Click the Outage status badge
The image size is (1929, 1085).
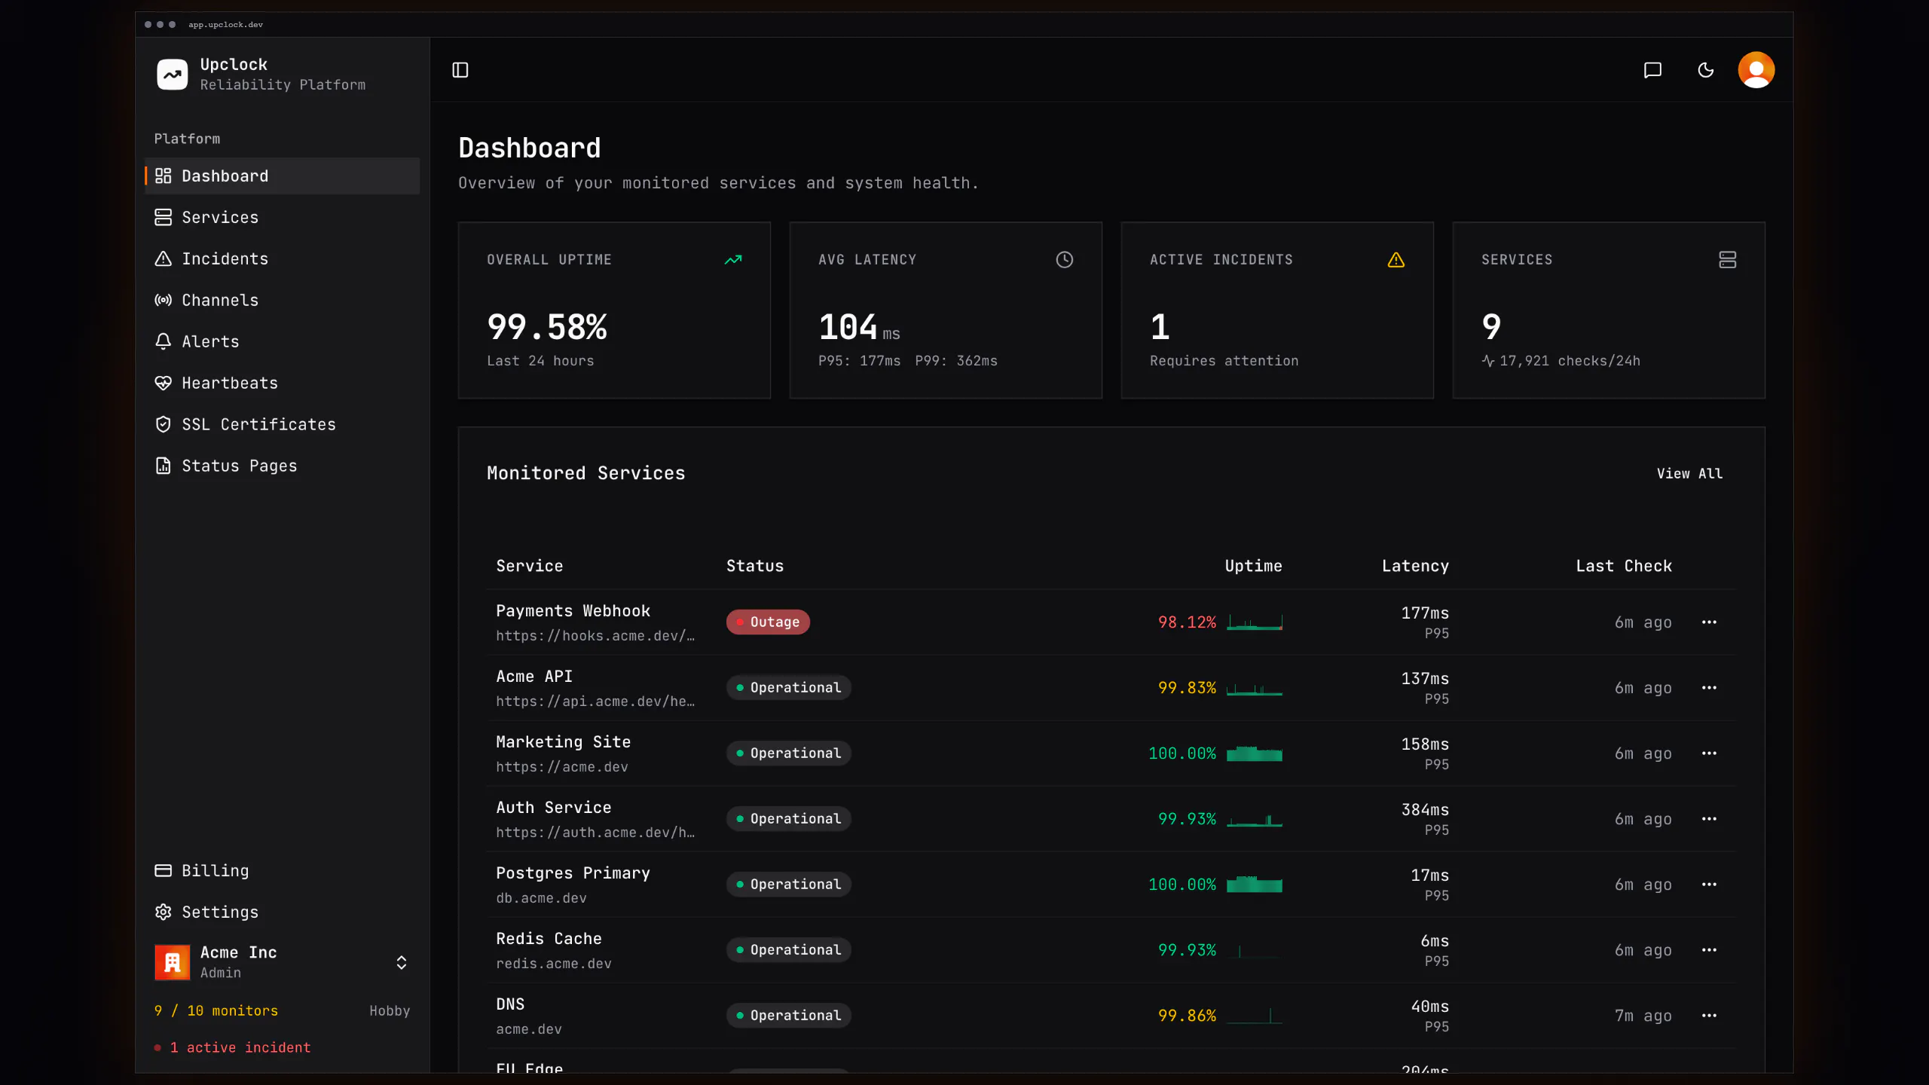768,622
